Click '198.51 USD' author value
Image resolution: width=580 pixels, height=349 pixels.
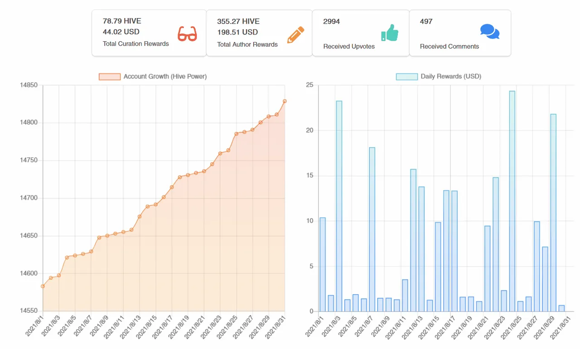click(x=237, y=32)
